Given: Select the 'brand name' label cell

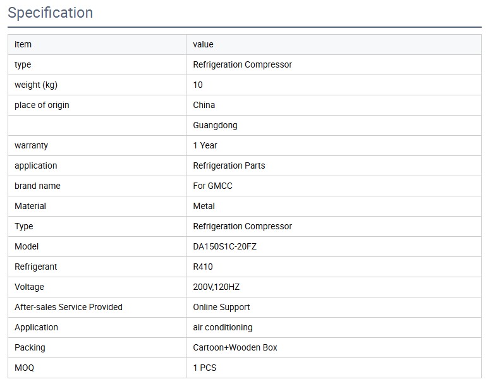Looking at the screenshot, I should 37,186.
